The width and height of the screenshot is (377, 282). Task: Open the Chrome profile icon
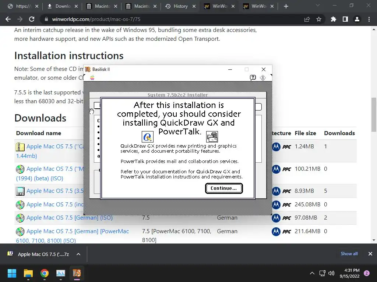coord(357,19)
